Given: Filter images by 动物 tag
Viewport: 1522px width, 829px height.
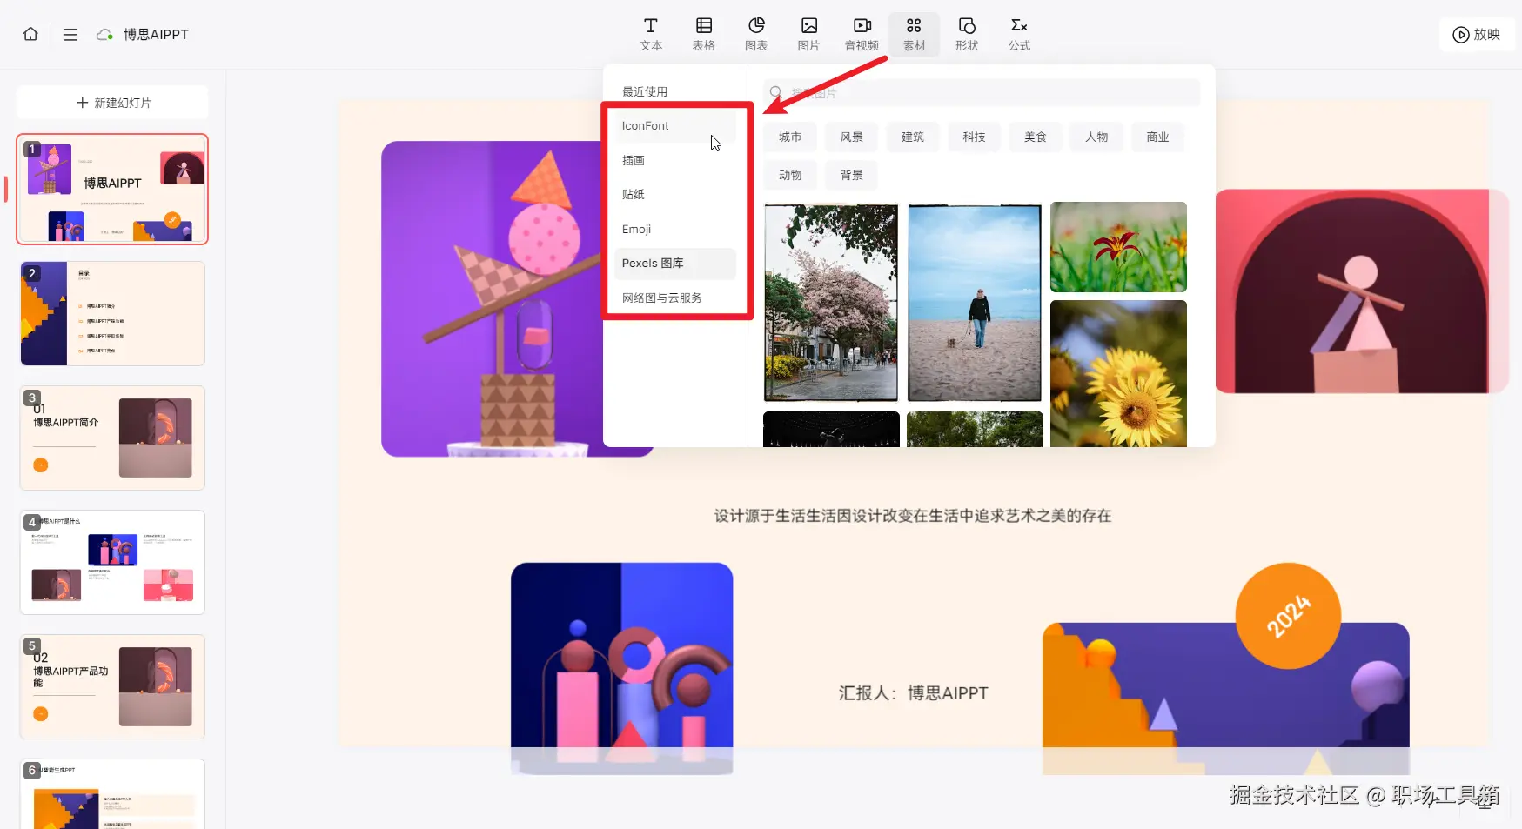Looking at the screenshot, I should [x=790, y=175].
